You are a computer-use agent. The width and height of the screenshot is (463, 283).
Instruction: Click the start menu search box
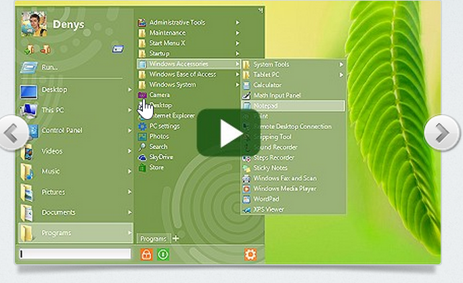[75, 254]
